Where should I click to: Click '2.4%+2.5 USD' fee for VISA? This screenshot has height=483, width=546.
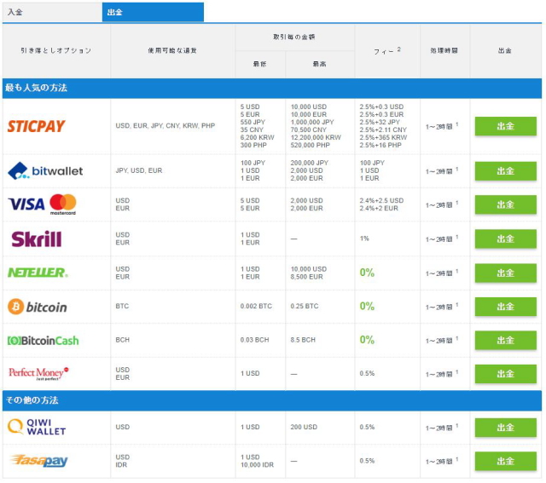click(x=381, y=201)
